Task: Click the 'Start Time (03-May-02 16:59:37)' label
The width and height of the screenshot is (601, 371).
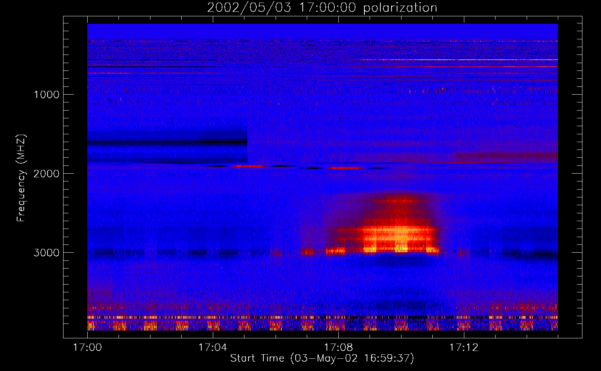Action: [322, 358]
